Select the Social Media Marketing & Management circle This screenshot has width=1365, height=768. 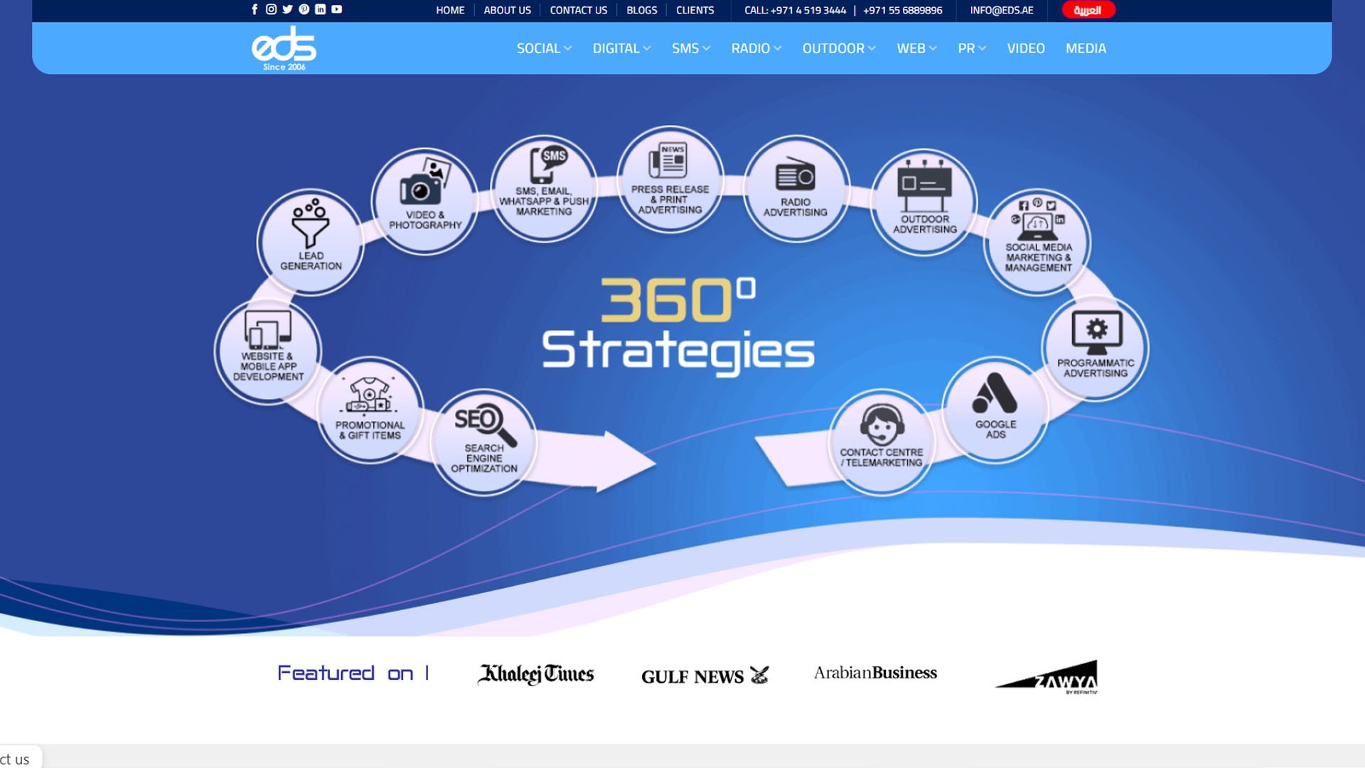(x=1038, y=242)
